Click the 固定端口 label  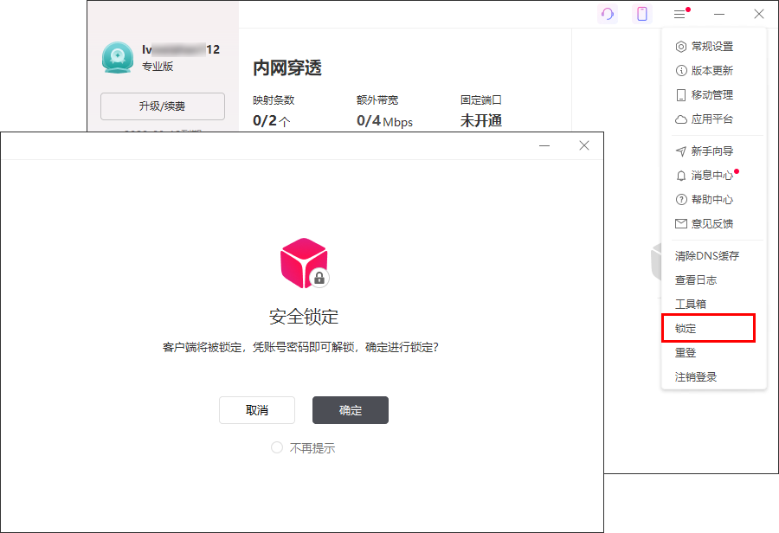coord(481,100)
